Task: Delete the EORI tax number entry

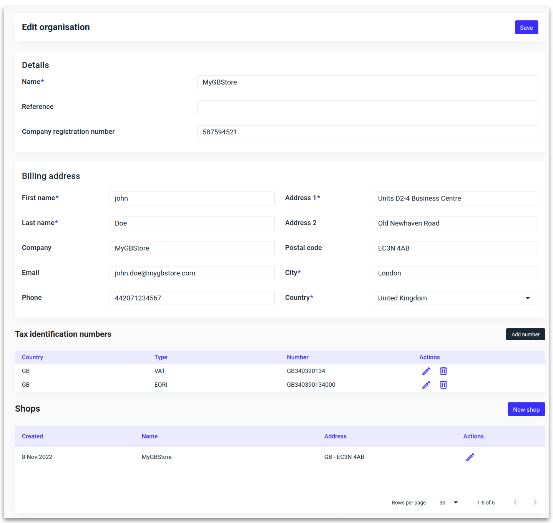Action: click(x=443, y=385)
